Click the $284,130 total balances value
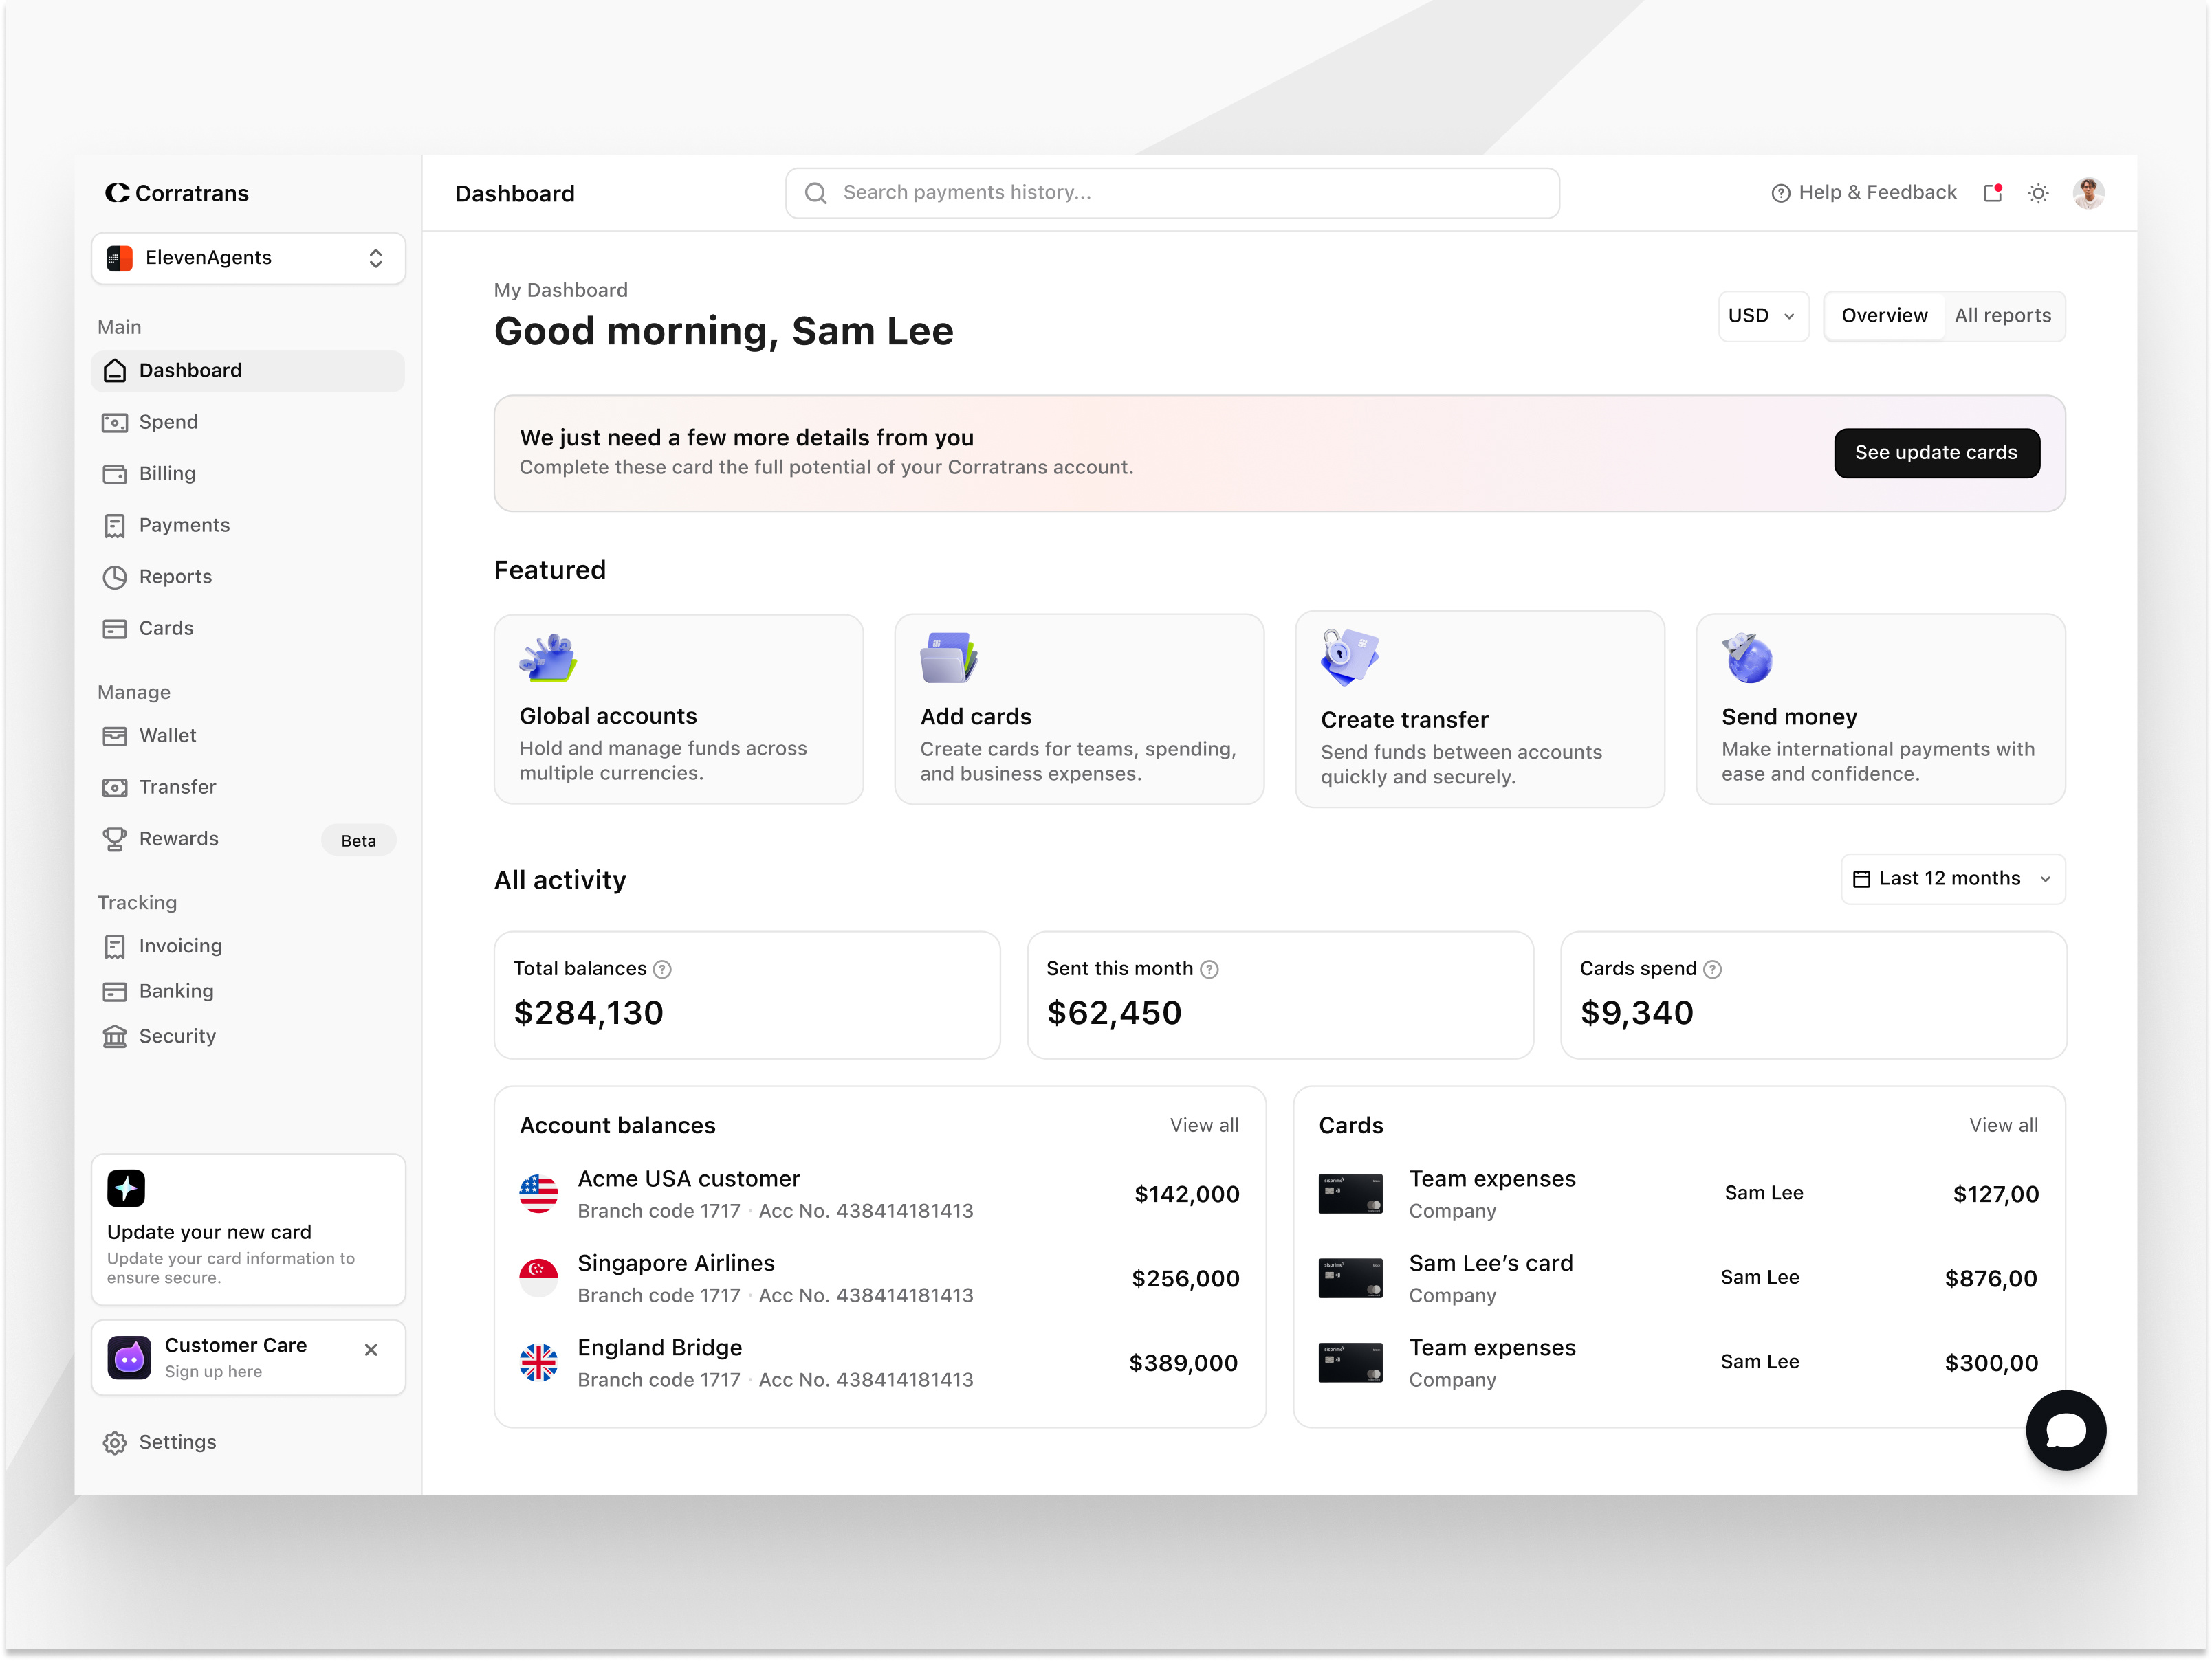The height and width of the screenshot is (1661, 2212). (588, 1014)
